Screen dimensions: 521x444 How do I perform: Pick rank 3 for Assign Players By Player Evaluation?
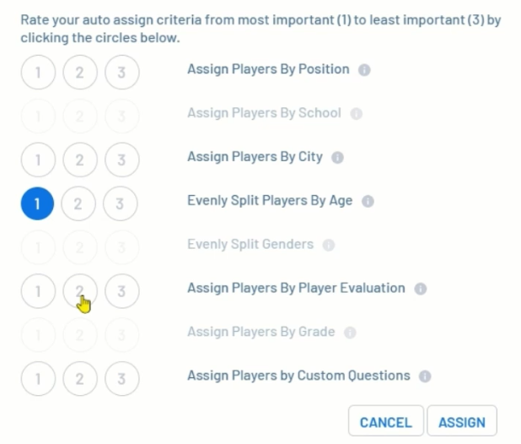(121, 291)
